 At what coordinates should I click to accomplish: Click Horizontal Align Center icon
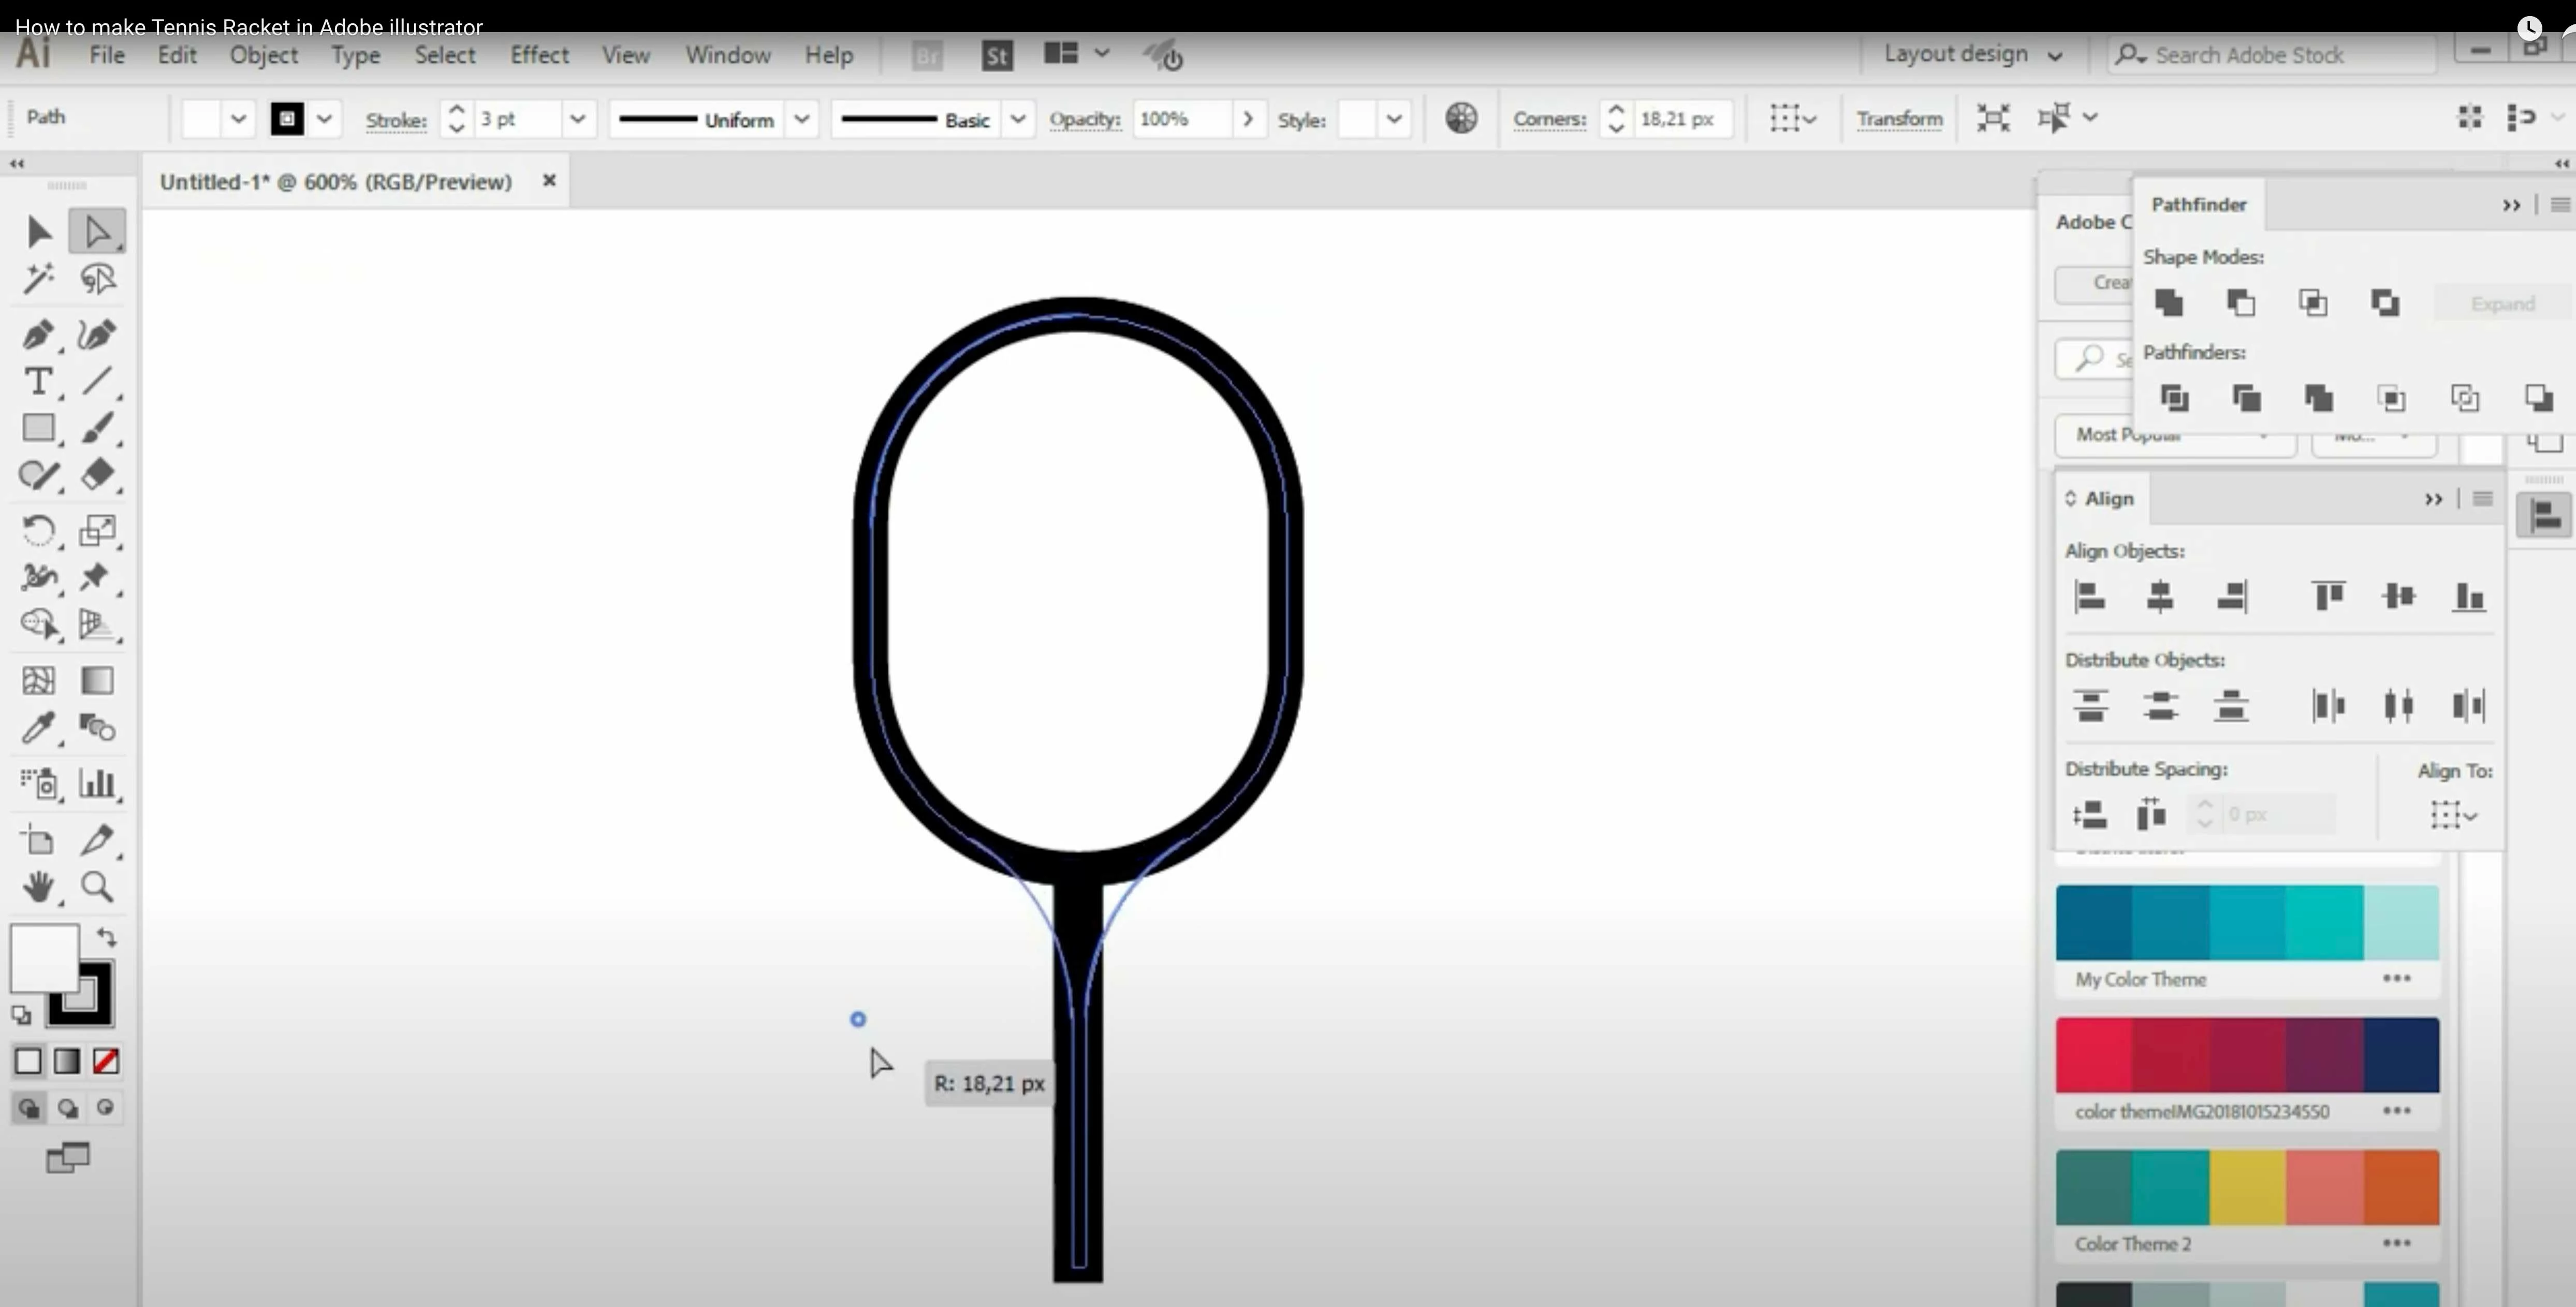pos(2160,597)
